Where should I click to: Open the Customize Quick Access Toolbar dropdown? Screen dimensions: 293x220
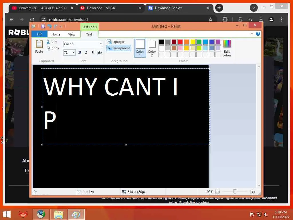coord(61,27)
